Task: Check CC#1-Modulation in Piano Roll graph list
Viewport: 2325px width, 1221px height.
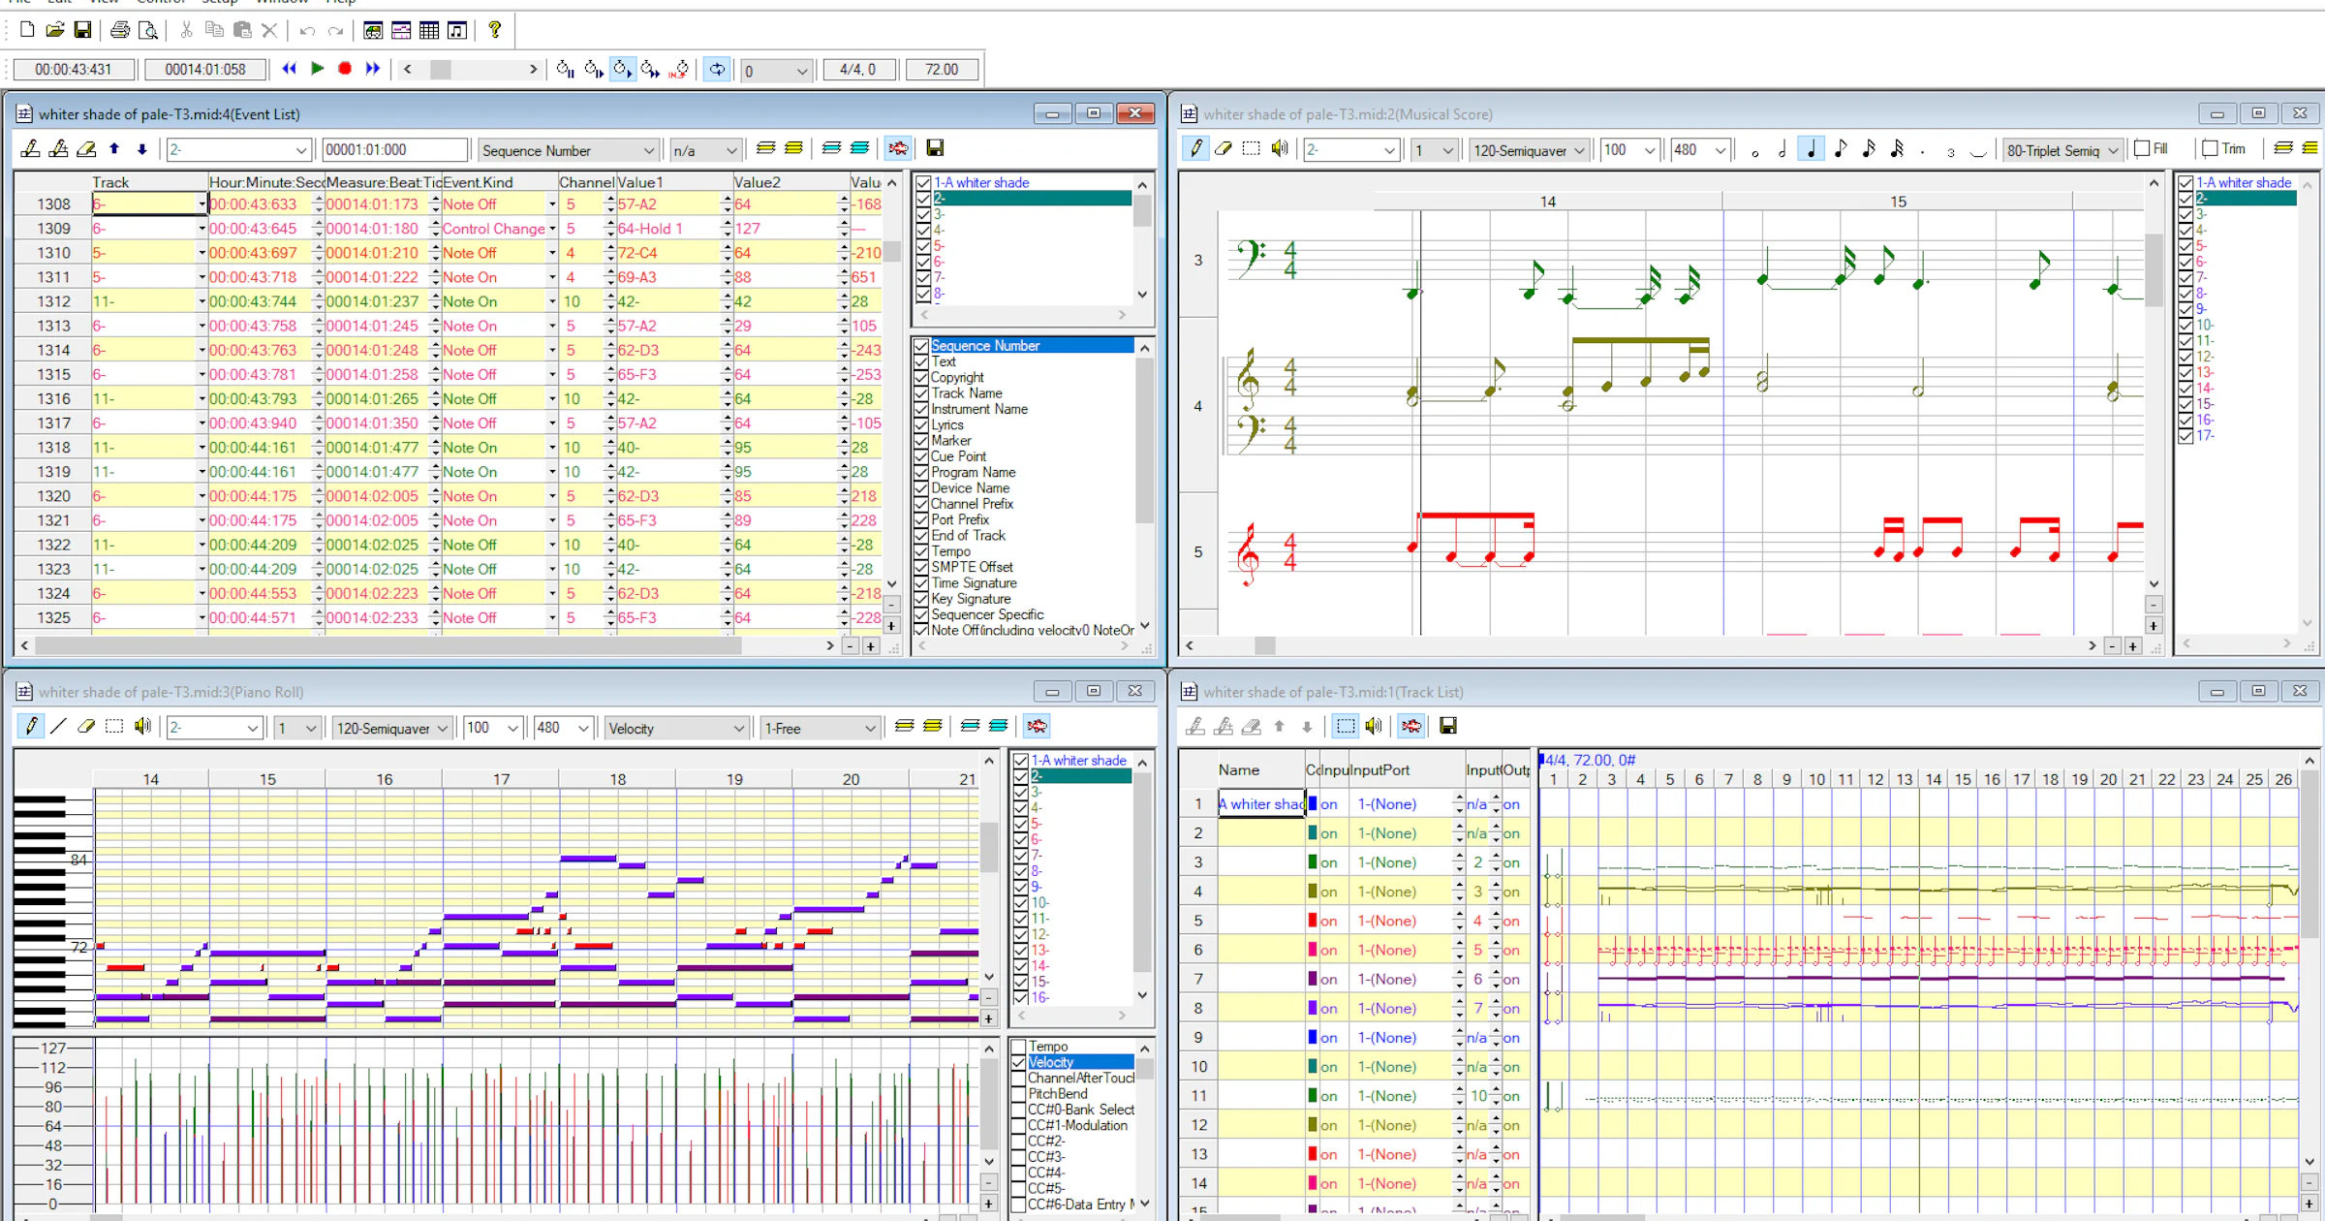Action: [x=1018, y=1125]
